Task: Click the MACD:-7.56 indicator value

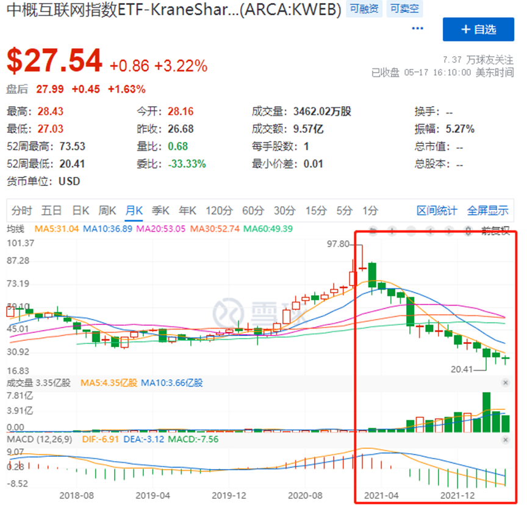Action: pyautogui.click(x=193, y=440)
